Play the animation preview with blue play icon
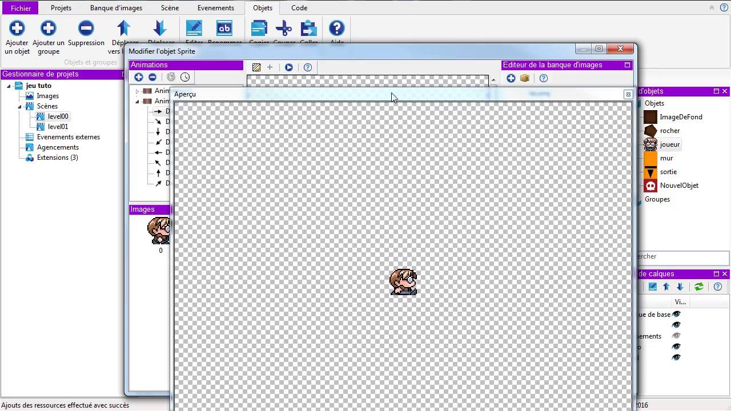Screen dimensions: 731x411 click(x=289, y=67)
